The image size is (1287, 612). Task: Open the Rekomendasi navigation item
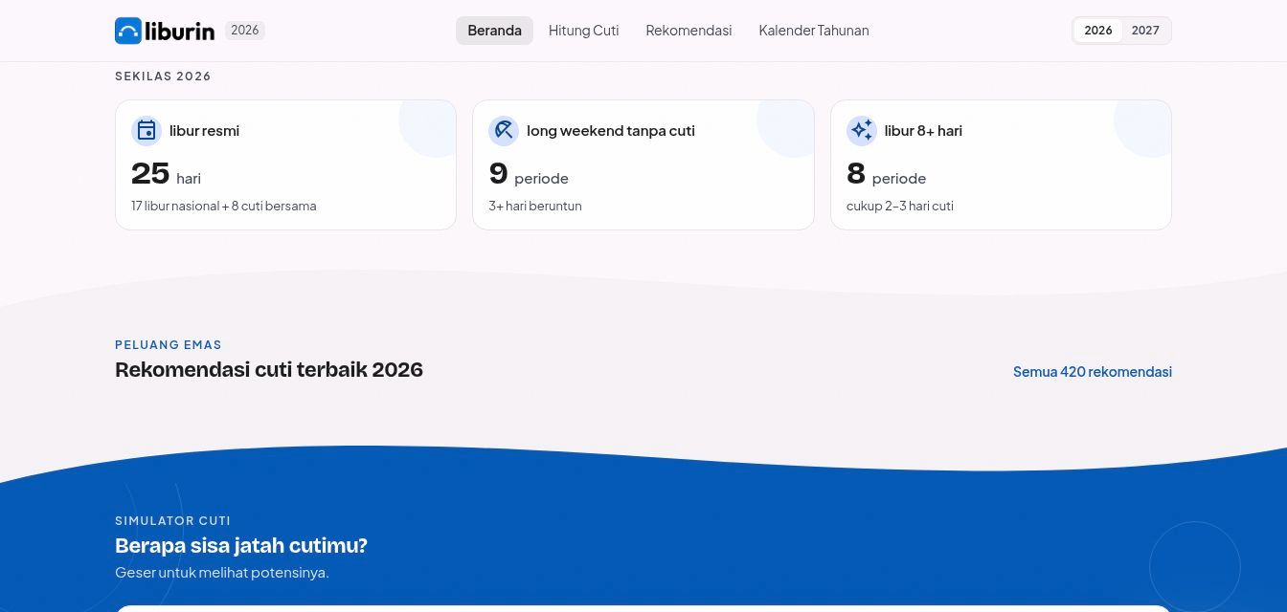[x=689, y=31]
